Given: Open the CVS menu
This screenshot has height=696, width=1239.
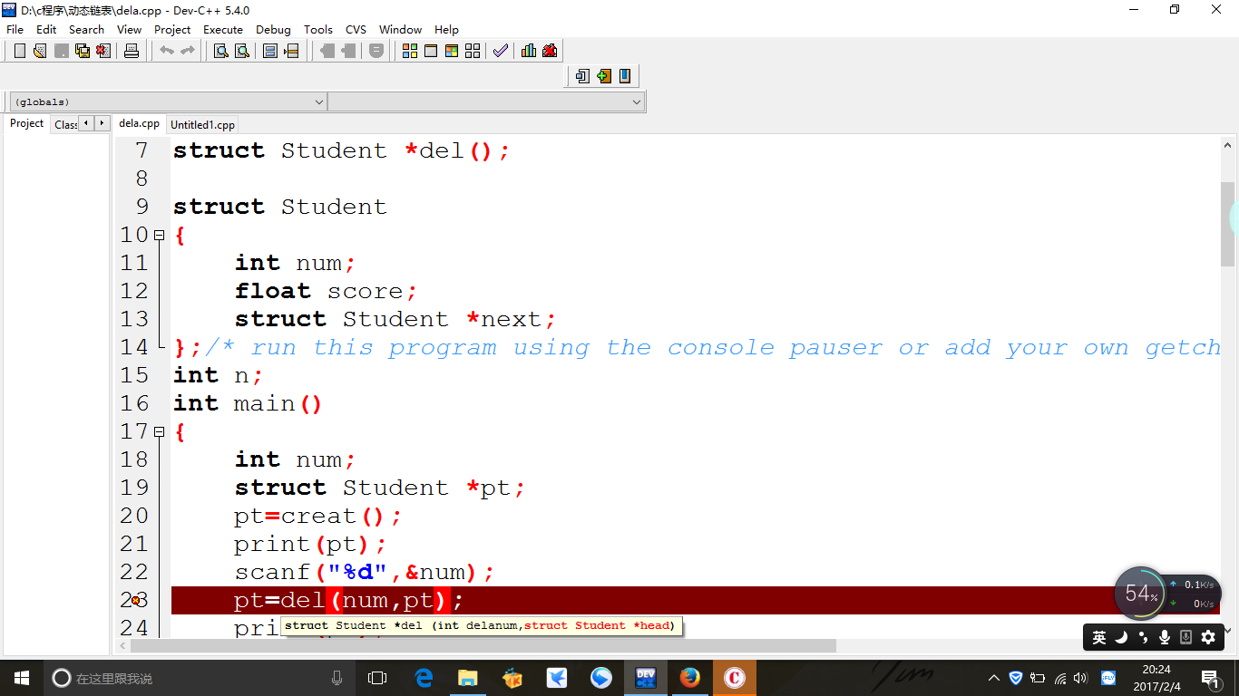Looking at the screenshot, I should click(356, 29).
